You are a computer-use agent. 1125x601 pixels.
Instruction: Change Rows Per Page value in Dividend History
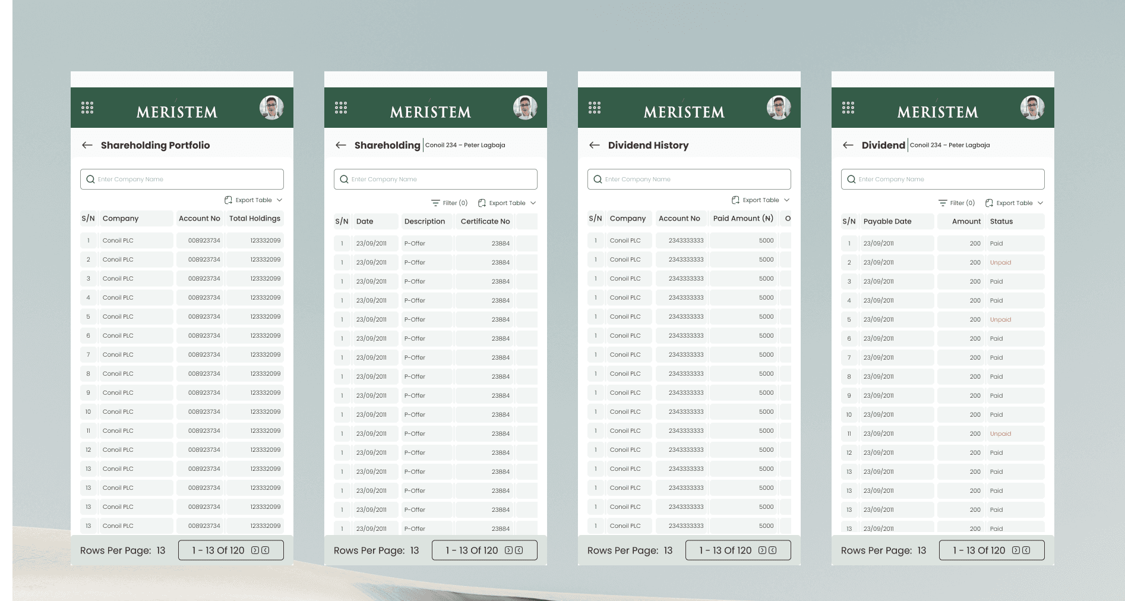click(x=668, y=550)
